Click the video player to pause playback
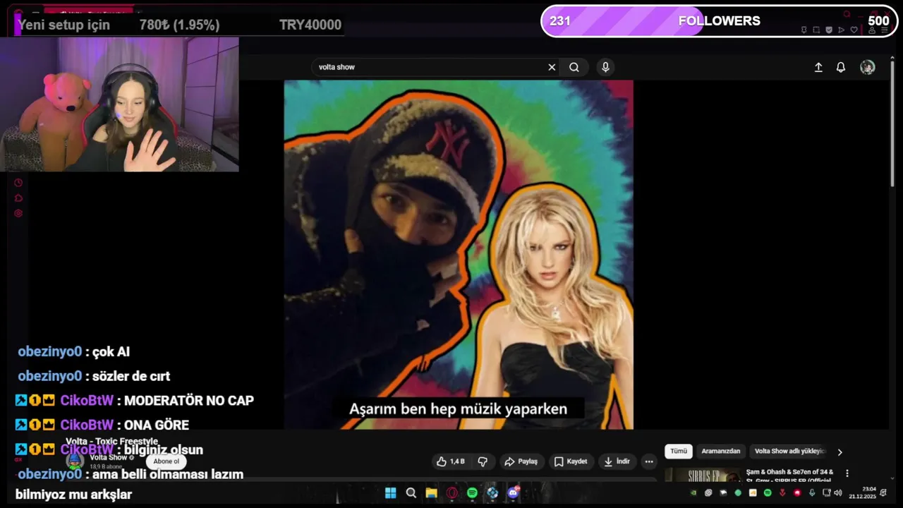The width and height of the screenshot is (903, 508). (459, 254)
